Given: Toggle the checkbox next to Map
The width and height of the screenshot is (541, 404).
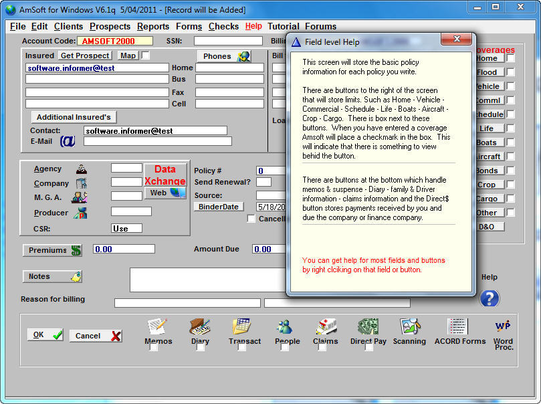Looking at the screenshot, I should (146, 56).
